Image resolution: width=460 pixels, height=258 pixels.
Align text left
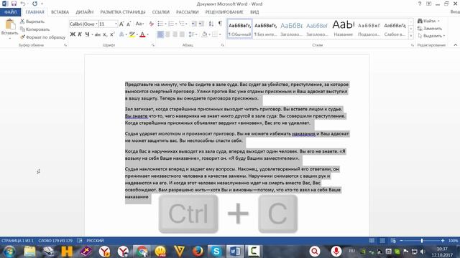tap(160, 34)
